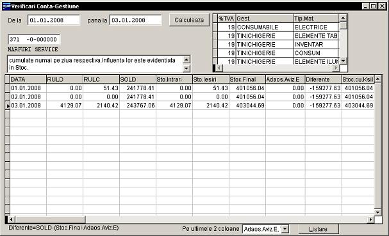Click the Calculeaza button

pyautogui.click(x=189, y=20)
